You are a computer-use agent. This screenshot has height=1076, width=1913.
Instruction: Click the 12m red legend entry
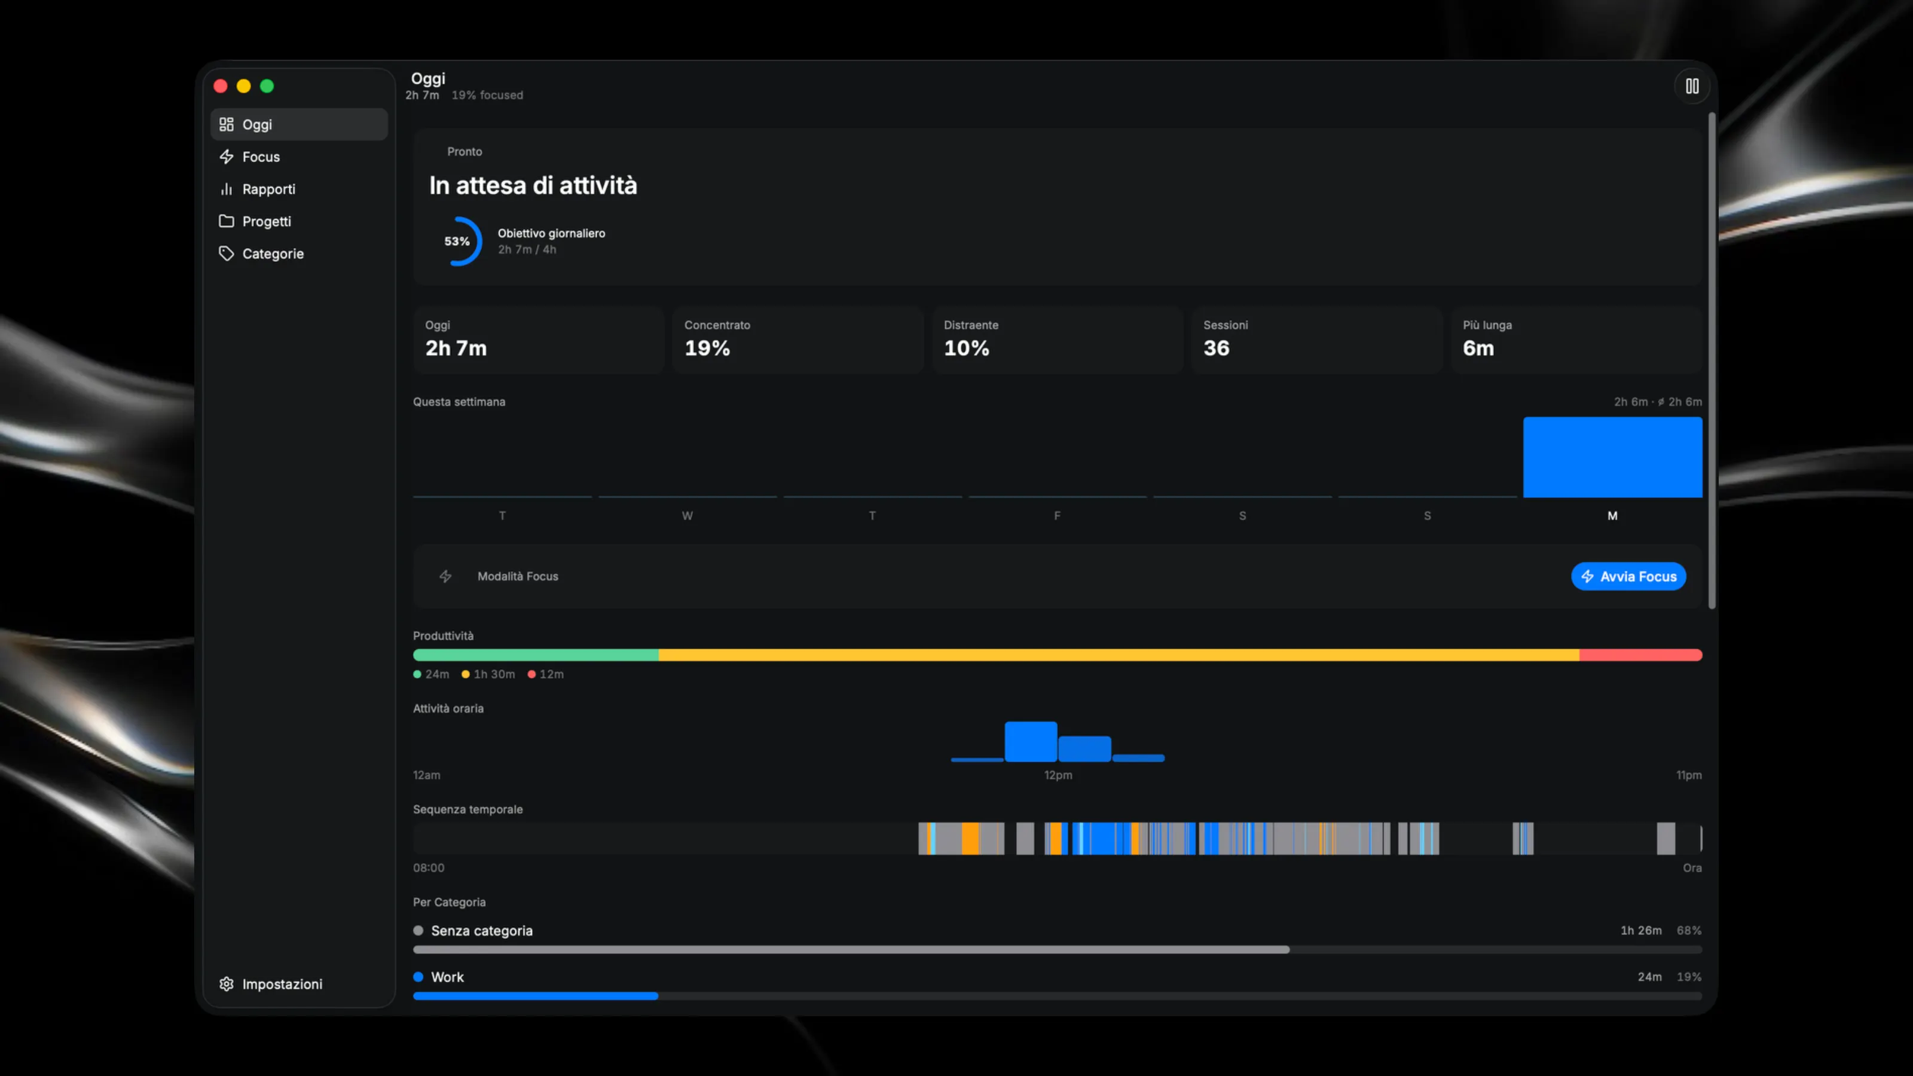point(545,674)
